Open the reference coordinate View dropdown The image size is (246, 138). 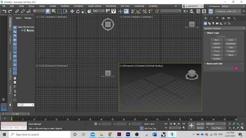tap(98, 11)
